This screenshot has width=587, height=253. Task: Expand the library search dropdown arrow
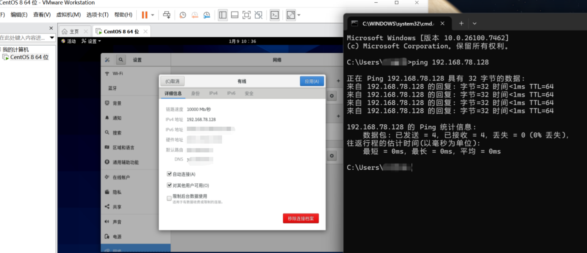(52, 38)
